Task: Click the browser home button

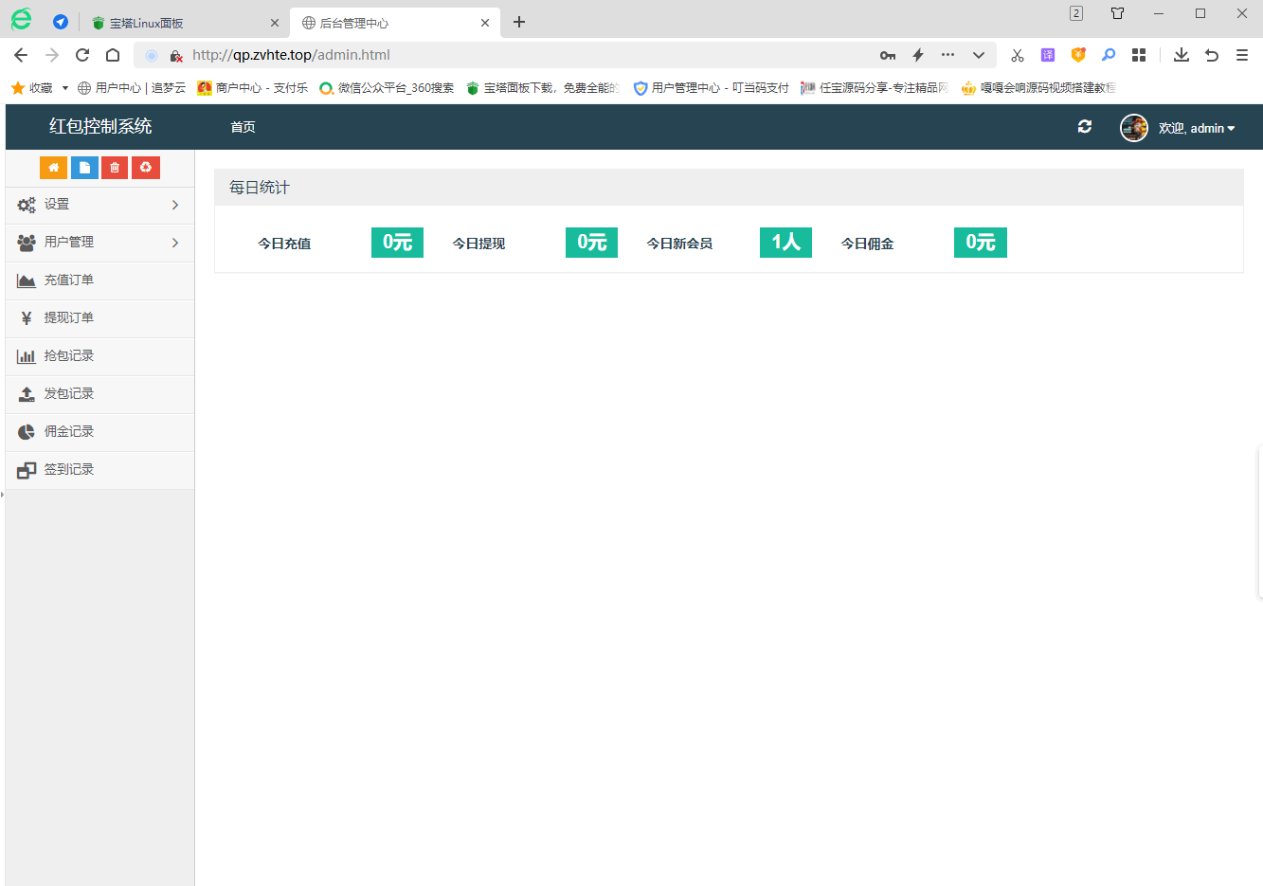Action: [113, 55]
